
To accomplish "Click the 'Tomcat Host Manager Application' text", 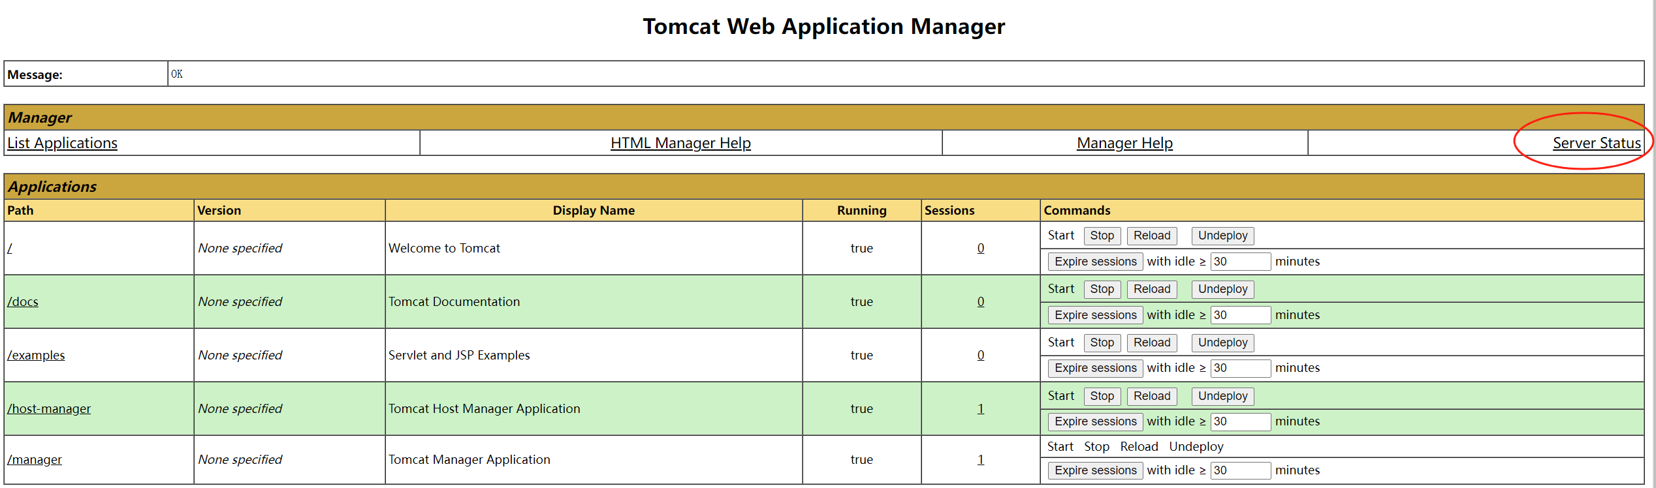I will (x=484, y=409).
